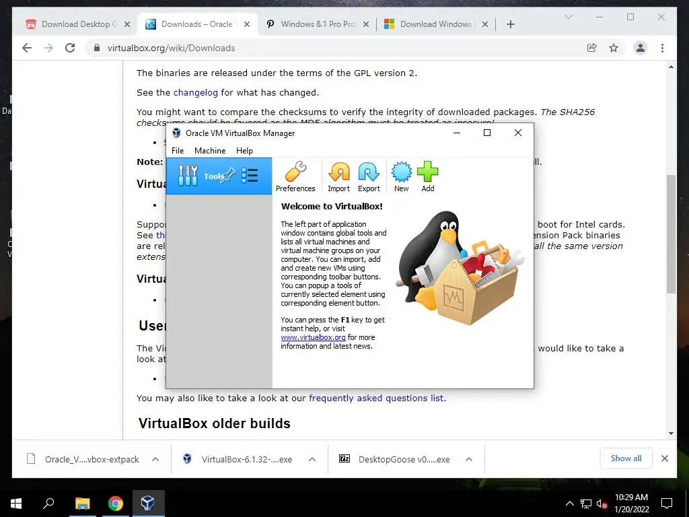Open the Windows notification center

coord(667,504)
